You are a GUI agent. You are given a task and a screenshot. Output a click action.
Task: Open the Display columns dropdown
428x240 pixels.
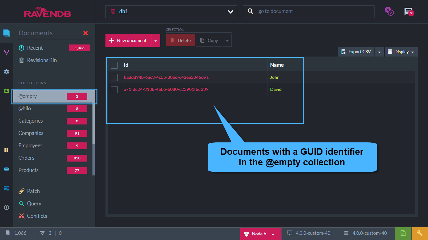point(401,52)
